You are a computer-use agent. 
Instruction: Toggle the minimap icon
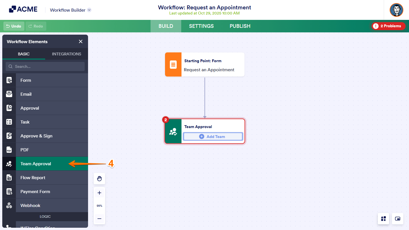pos(398,219)
